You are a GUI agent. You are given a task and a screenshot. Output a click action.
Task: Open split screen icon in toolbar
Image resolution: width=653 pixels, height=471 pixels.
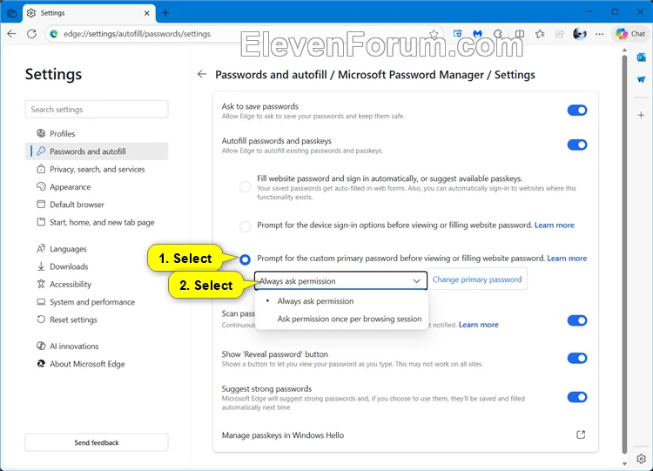pyautogui.click(x=519, y=34)
